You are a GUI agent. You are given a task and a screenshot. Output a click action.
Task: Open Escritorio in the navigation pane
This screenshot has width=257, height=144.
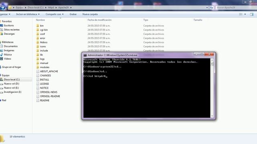coord(9,26)
